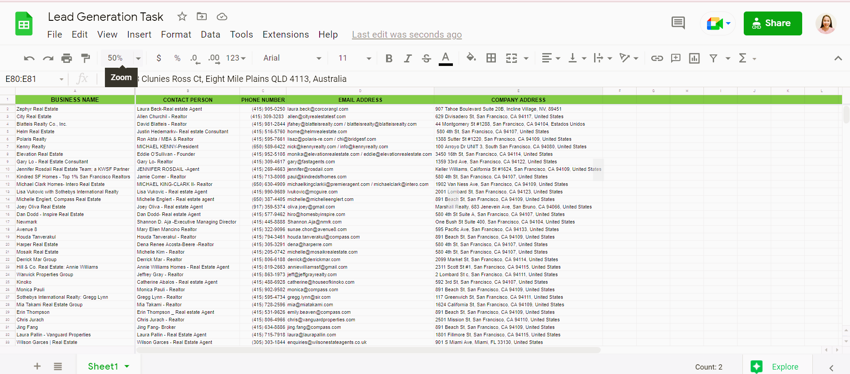Viewport: 850px width, 374px height.
Task: Format as percent
Action: point(178,58)
